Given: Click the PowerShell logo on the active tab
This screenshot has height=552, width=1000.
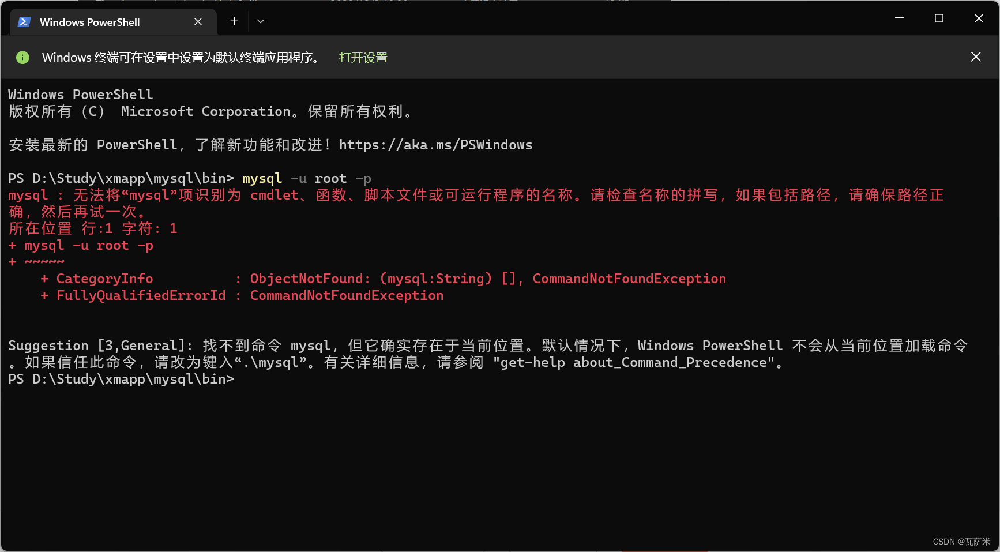Looking at the screenshot, I should tap(23, 22).
